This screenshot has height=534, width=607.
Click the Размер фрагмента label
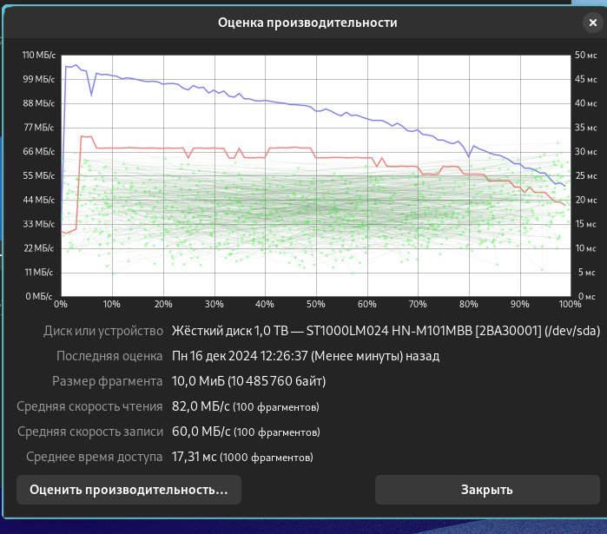click(x=107, y=381)
